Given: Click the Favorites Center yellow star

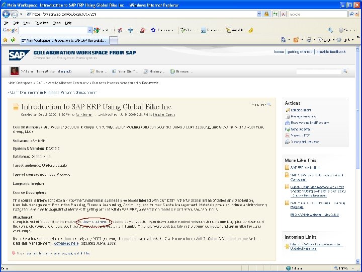Looking at the screenshot, I should (x=5, y=40).
